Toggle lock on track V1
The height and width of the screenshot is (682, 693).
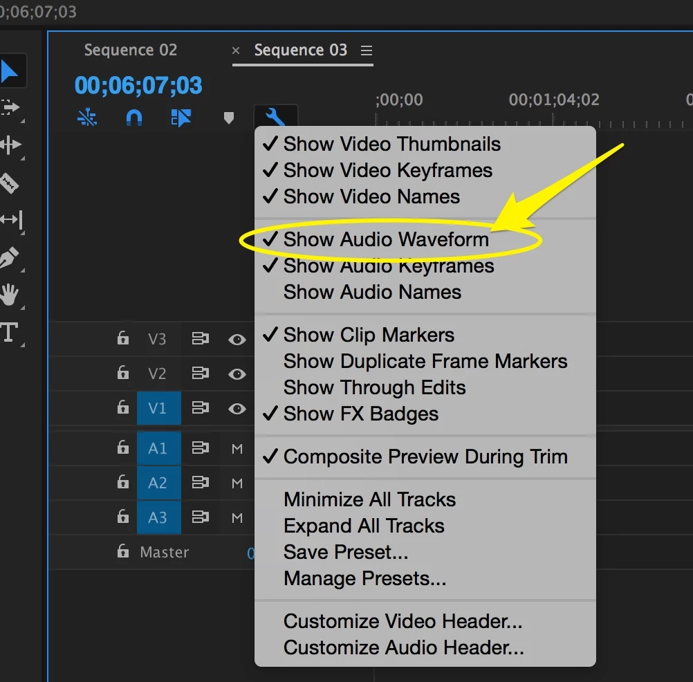tap(123, 407)
